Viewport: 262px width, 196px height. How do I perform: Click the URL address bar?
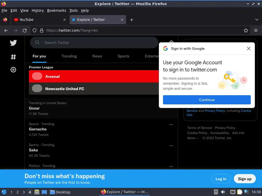140,31
